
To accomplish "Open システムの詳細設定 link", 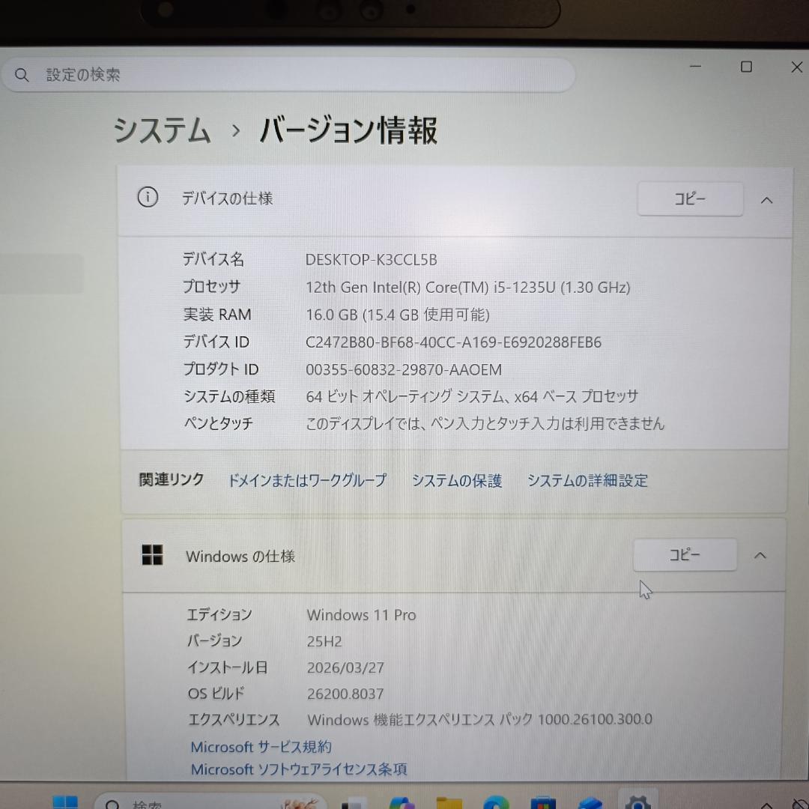I will 587,481.
